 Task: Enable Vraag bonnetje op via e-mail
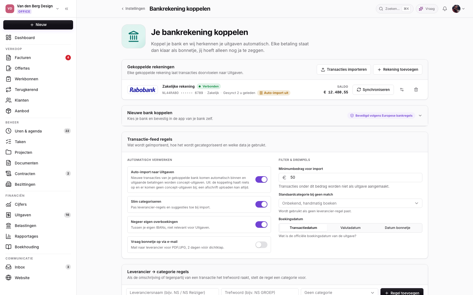click(261, 245)
